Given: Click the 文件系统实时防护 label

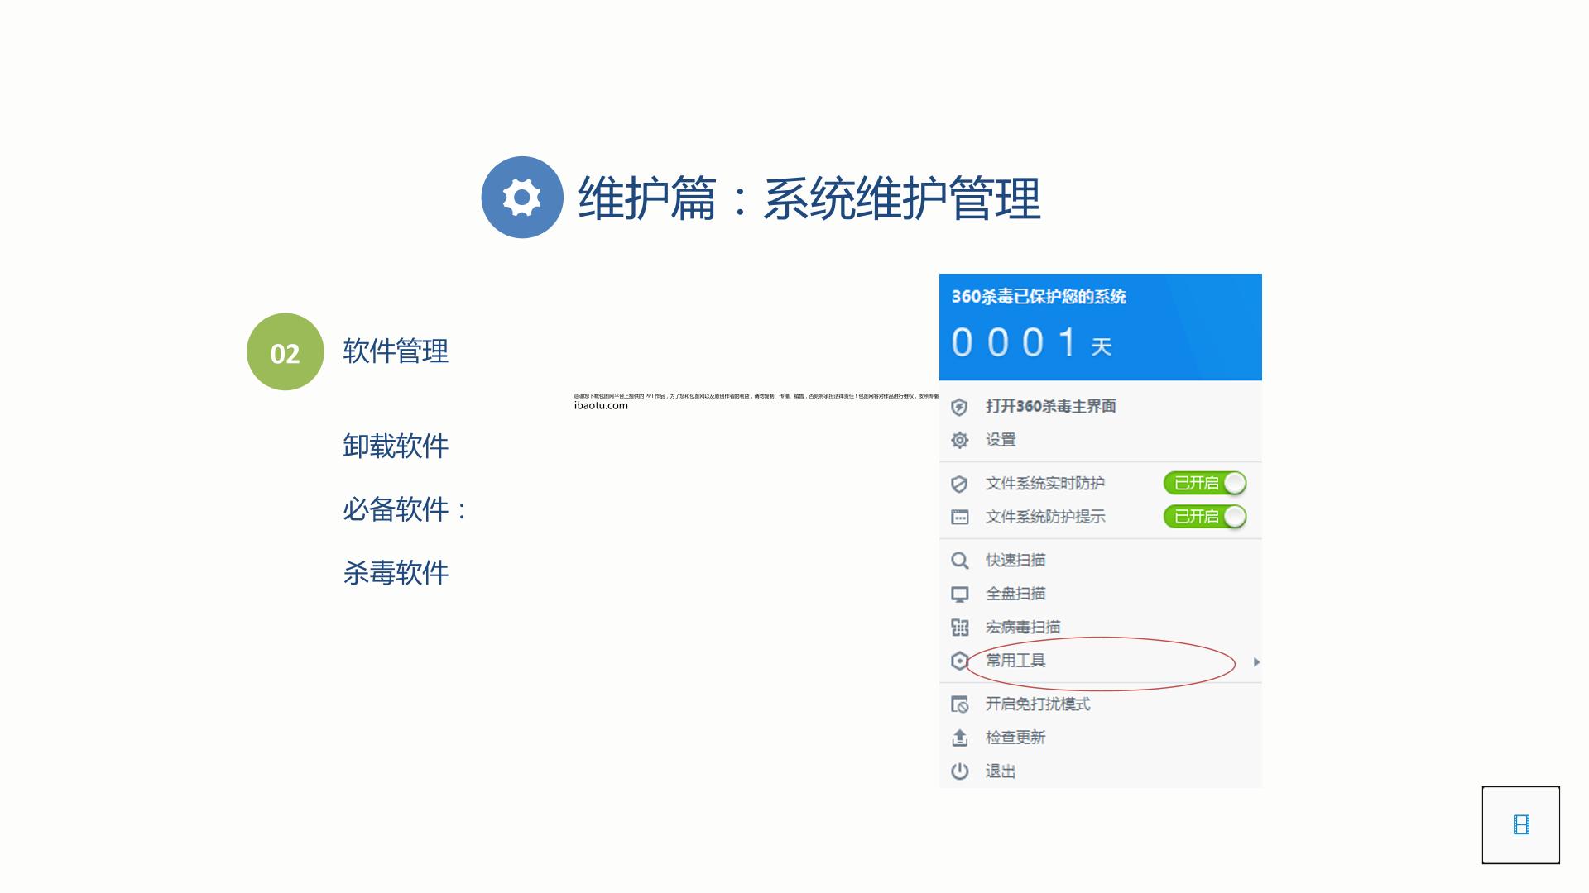Looking at the screenshot, I should 1045,484.
